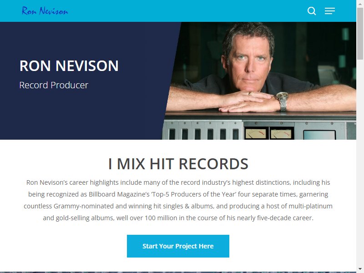Open the search magnifier icon
Image resolution: width=364 pixels, height=273 pixels.
[312, 11]
